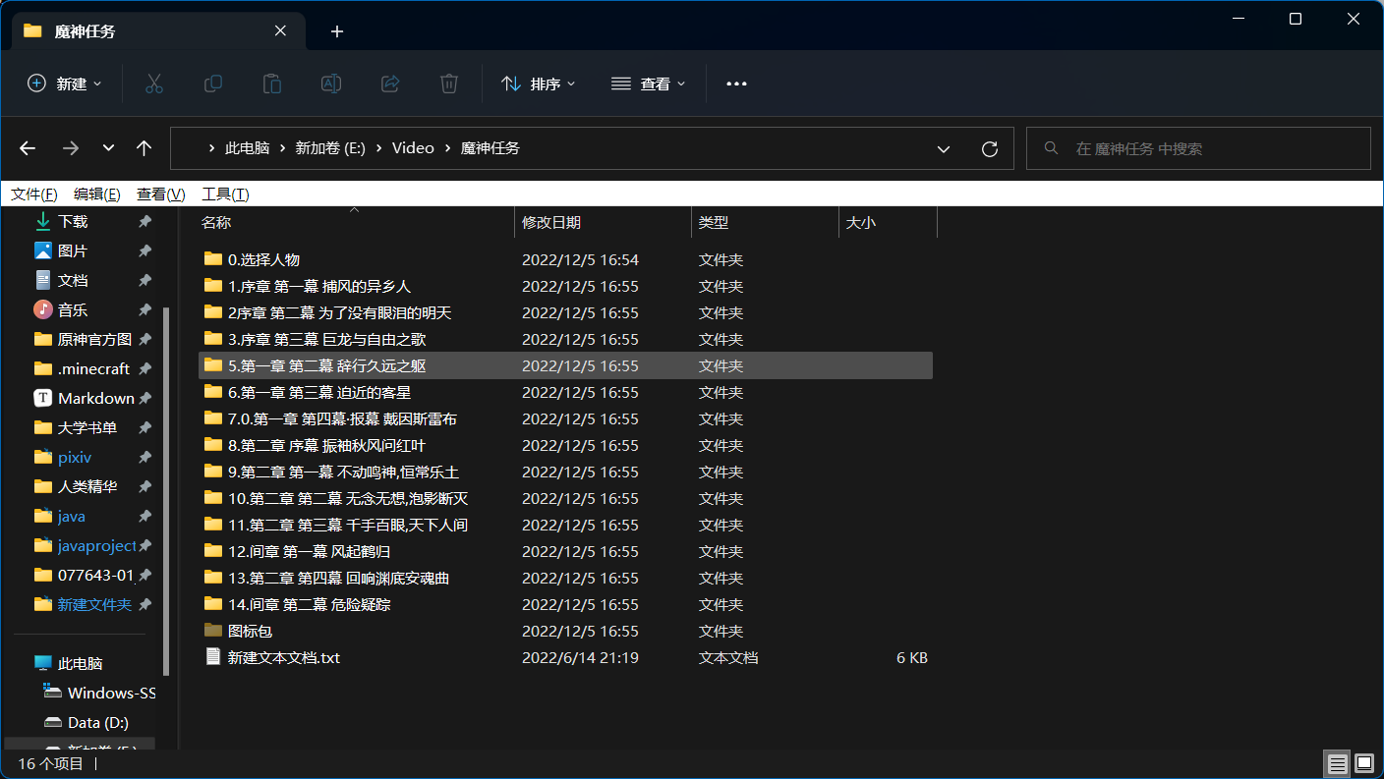Click the search box for 魔神任务

tap(1198, 148)
